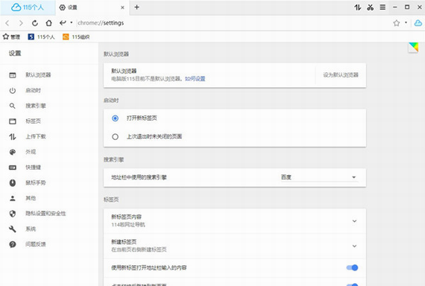Click the 上传下载 arrows icon in sidebar
This screenshot has height=286, width=425.
pos(13,136)
